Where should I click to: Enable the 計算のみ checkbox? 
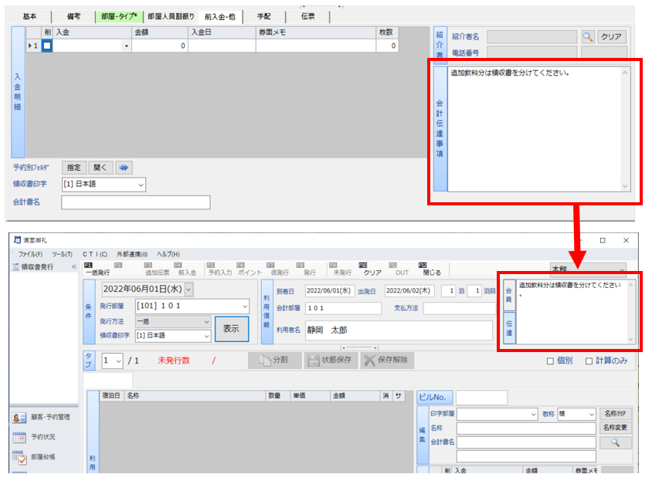pyautogui.click(x=589, y=361)
